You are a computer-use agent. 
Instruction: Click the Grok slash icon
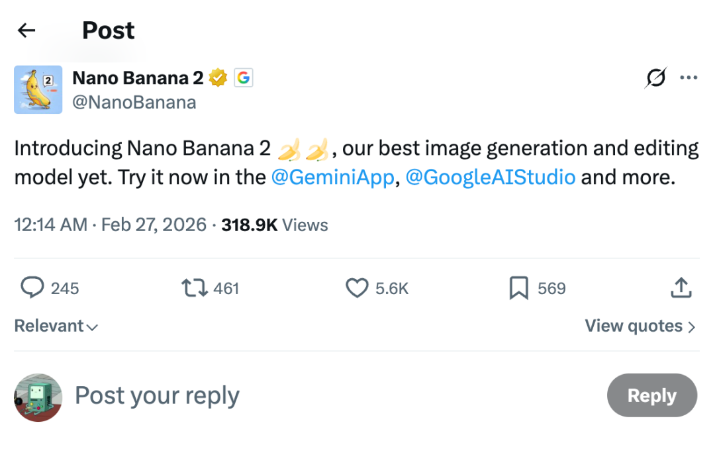pos(655,78)
